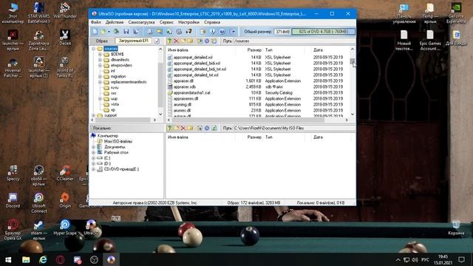The image size is (473, 266).
Task: Expand the replacementmanifests folder node
Action: (x=100, y=82)
